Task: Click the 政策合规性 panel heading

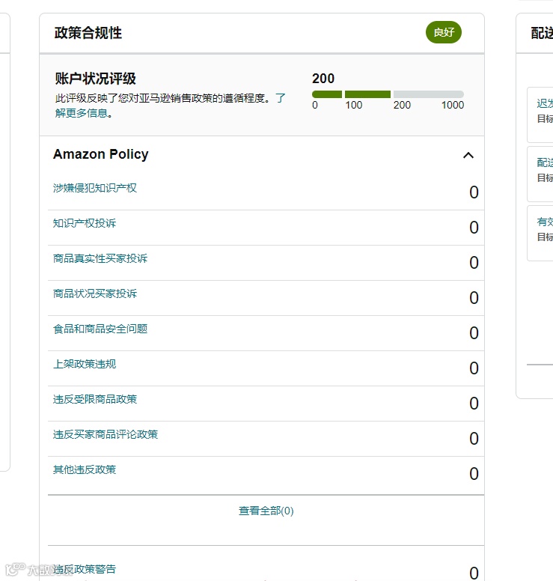Action: point(88,33)
